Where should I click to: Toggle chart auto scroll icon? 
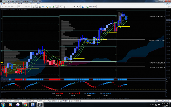pyautogui.click(x=53, y=7)
